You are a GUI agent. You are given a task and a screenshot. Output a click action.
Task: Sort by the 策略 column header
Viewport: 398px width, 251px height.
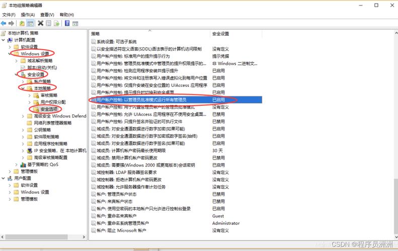tap(150, 34)
